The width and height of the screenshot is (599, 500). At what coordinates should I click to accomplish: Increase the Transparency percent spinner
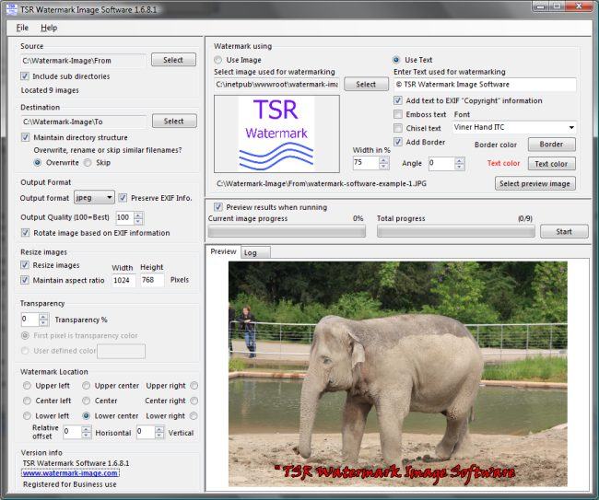click(x=43, y=316)
